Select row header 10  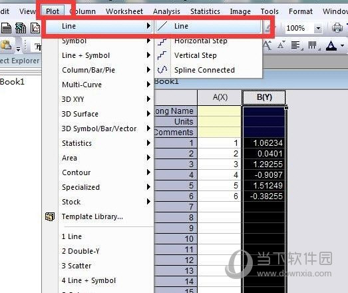coord(176,239)
